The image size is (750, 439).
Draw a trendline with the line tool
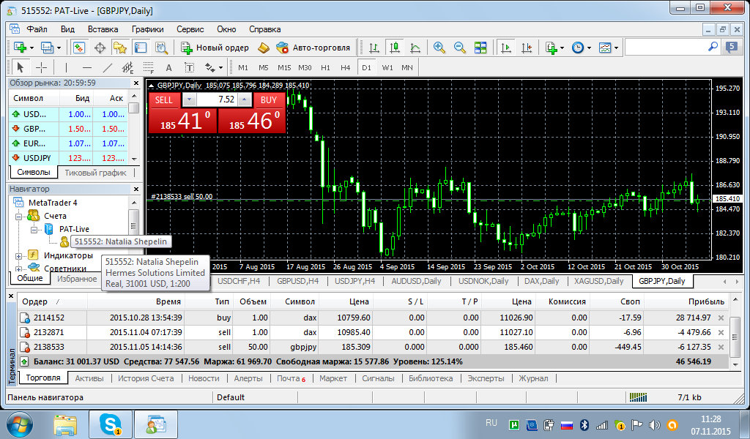(108, 67)
